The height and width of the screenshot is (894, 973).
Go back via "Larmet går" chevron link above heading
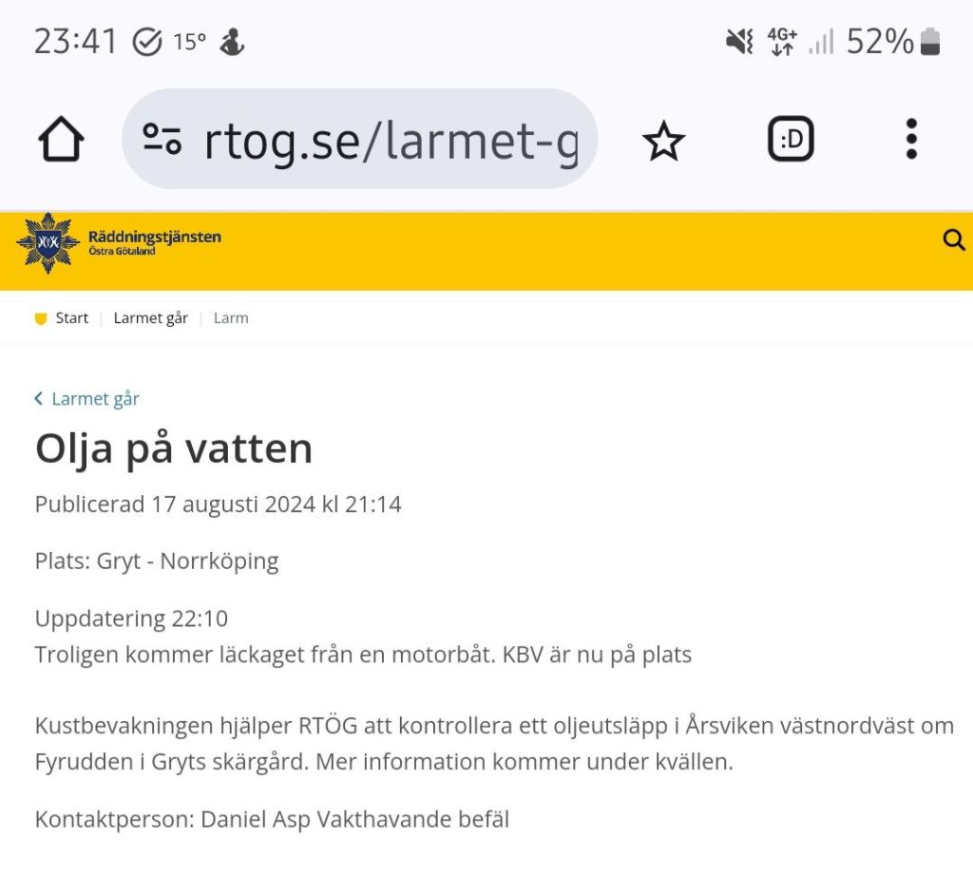point(87,399)
